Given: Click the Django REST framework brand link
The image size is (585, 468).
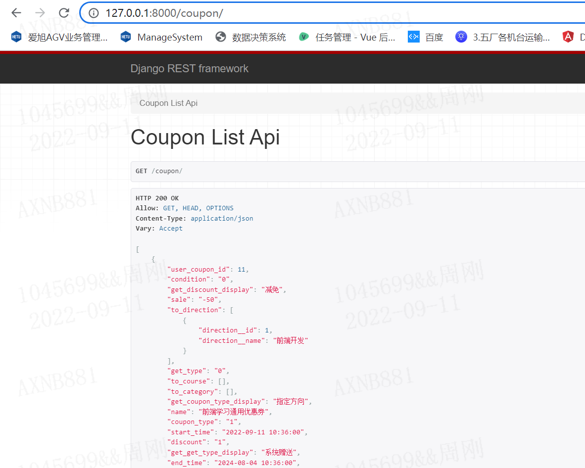Looking at the screenshot, I should click(x=189, y=69).
